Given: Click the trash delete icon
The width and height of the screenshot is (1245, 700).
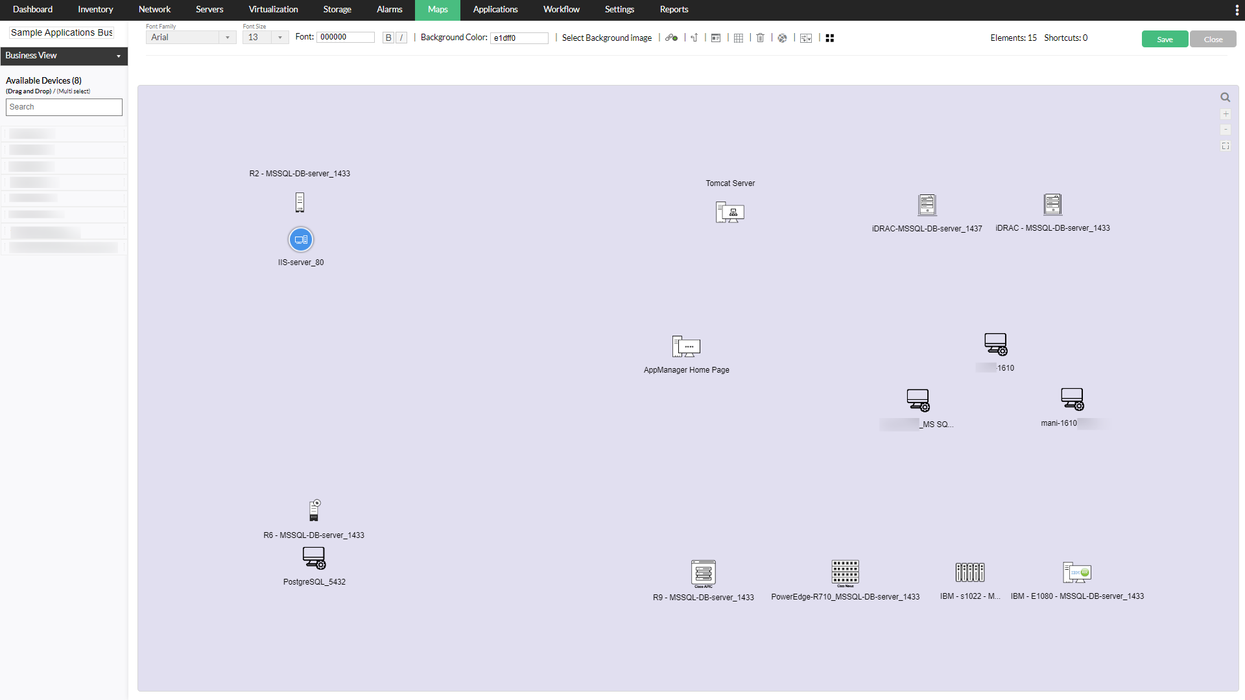Looking at the screenshot, I should [x=761, y=38].
